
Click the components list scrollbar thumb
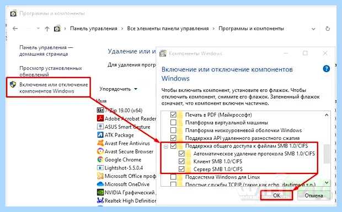pos(327,154)
